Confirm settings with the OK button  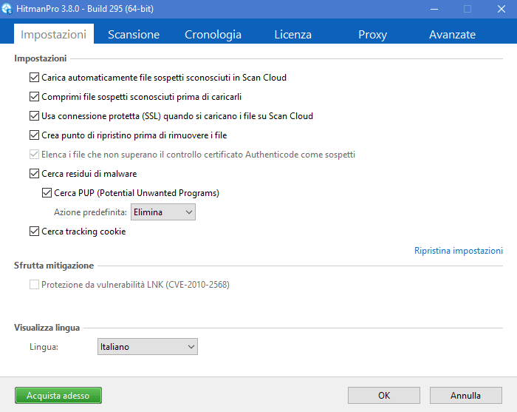pos(384,396)
